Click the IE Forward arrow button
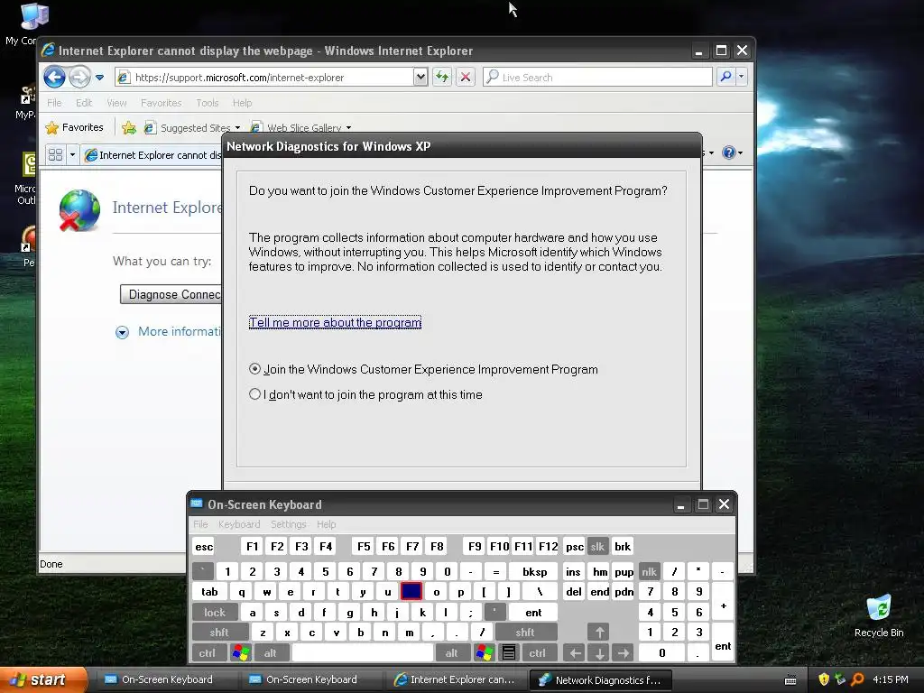The width and height of the screenshot is (924, 693). coord(79,78)
